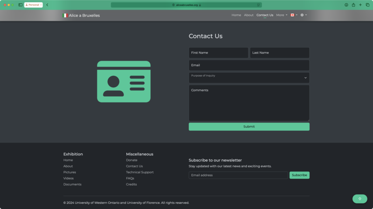Open a new tab with plus icon
373x209 pixels.
(x=360, y=5)
